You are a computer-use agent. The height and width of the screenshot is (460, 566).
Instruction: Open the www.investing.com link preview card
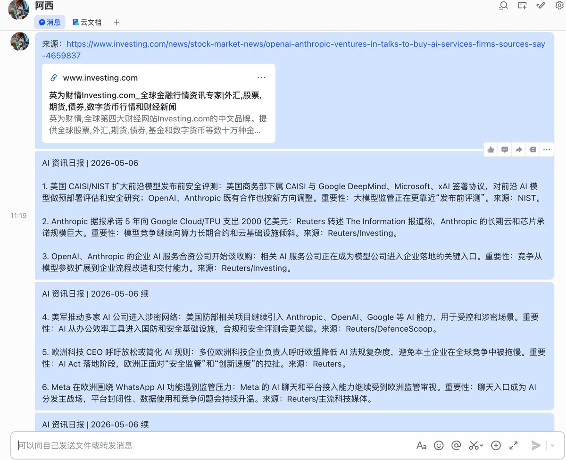[x=158, y=103]
